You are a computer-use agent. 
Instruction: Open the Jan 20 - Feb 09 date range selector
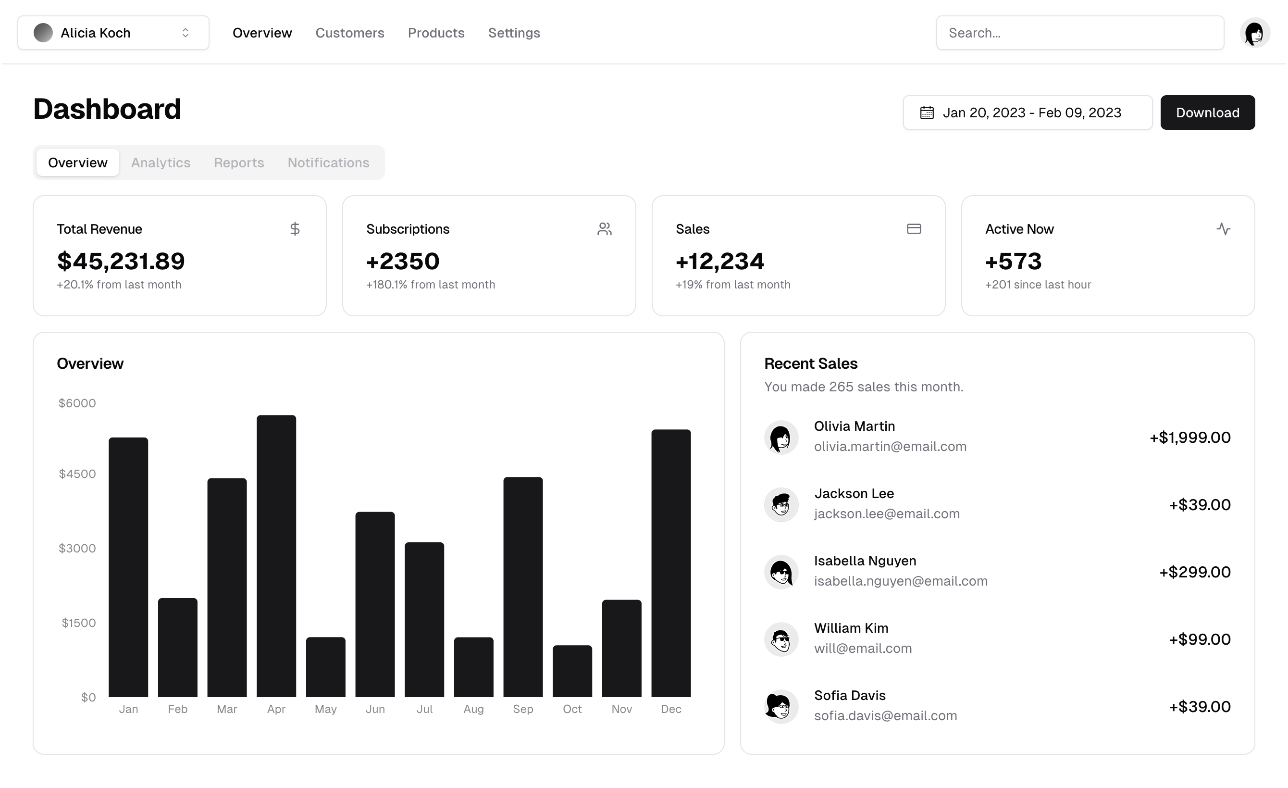click(1027, 113)
